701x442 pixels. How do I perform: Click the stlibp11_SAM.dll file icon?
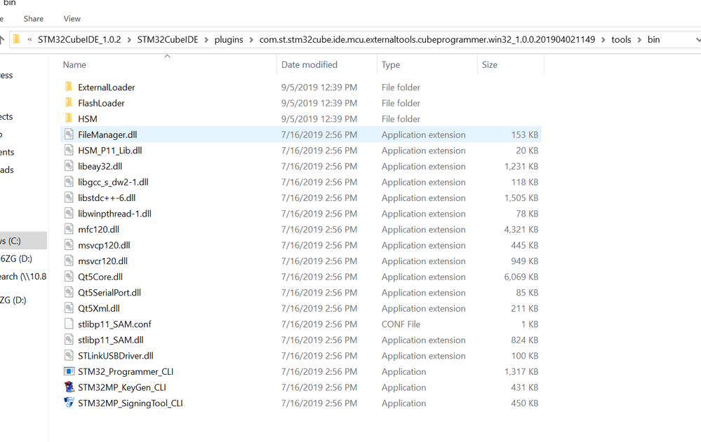[69, 340]
